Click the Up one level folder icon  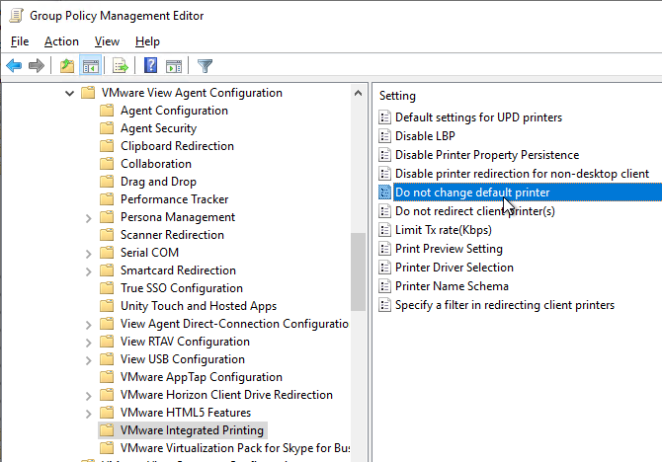(x=67, y=66)
